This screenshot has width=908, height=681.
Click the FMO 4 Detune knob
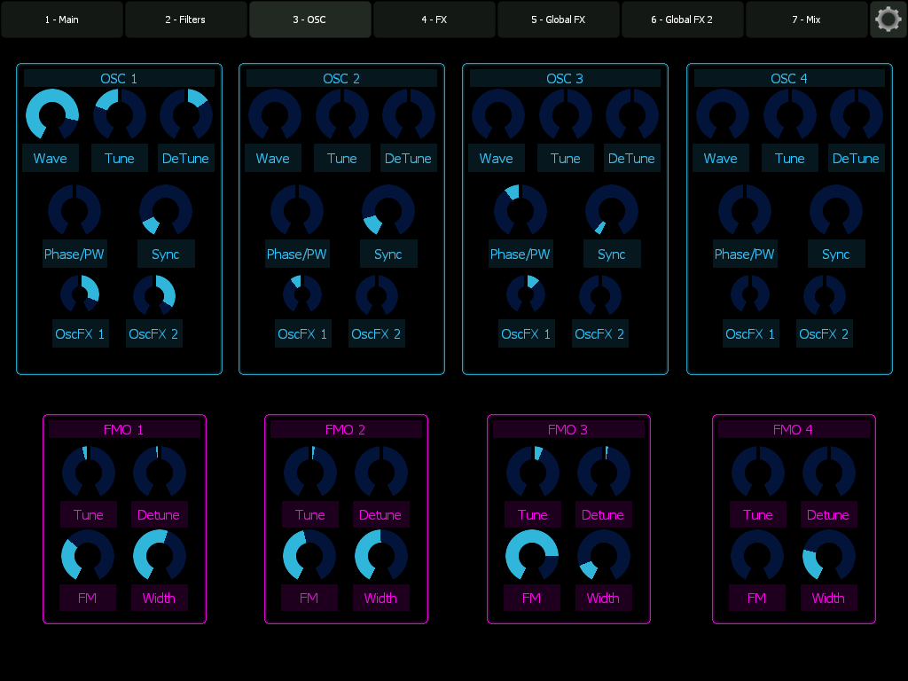point(829,472)
